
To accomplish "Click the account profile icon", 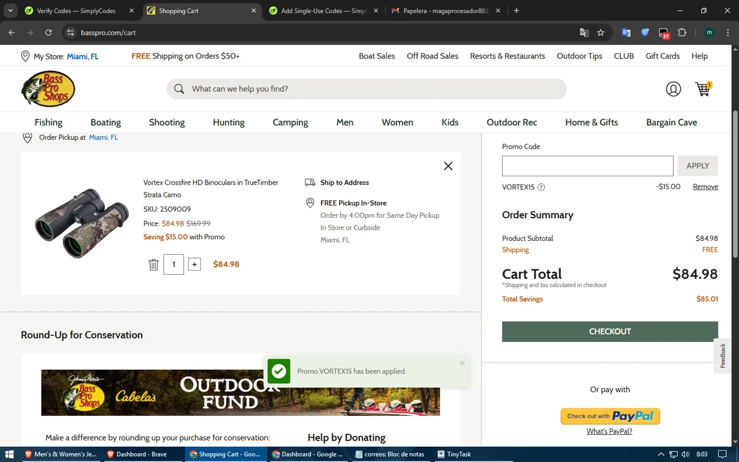I will (673, 89).
